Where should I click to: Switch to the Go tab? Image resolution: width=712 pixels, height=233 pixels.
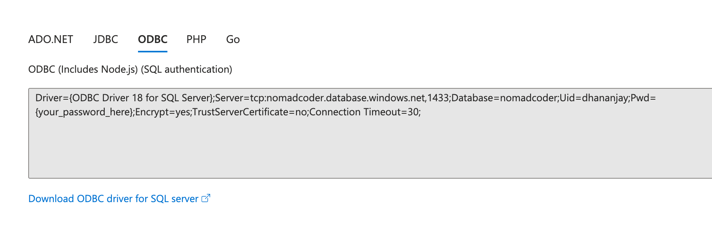coord(233,39)
